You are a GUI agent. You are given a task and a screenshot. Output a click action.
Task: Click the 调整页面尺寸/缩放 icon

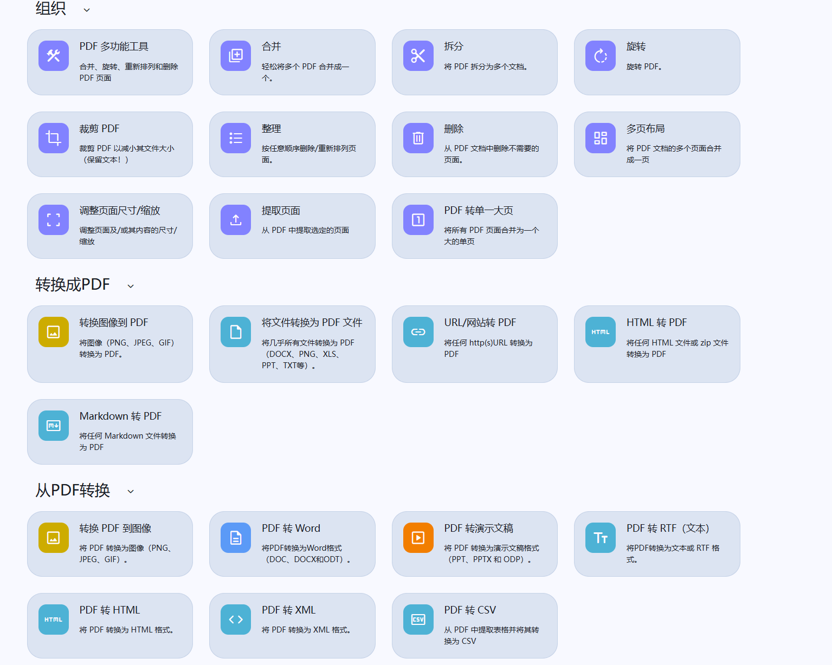pyautogui.click(x=54, y=220)
